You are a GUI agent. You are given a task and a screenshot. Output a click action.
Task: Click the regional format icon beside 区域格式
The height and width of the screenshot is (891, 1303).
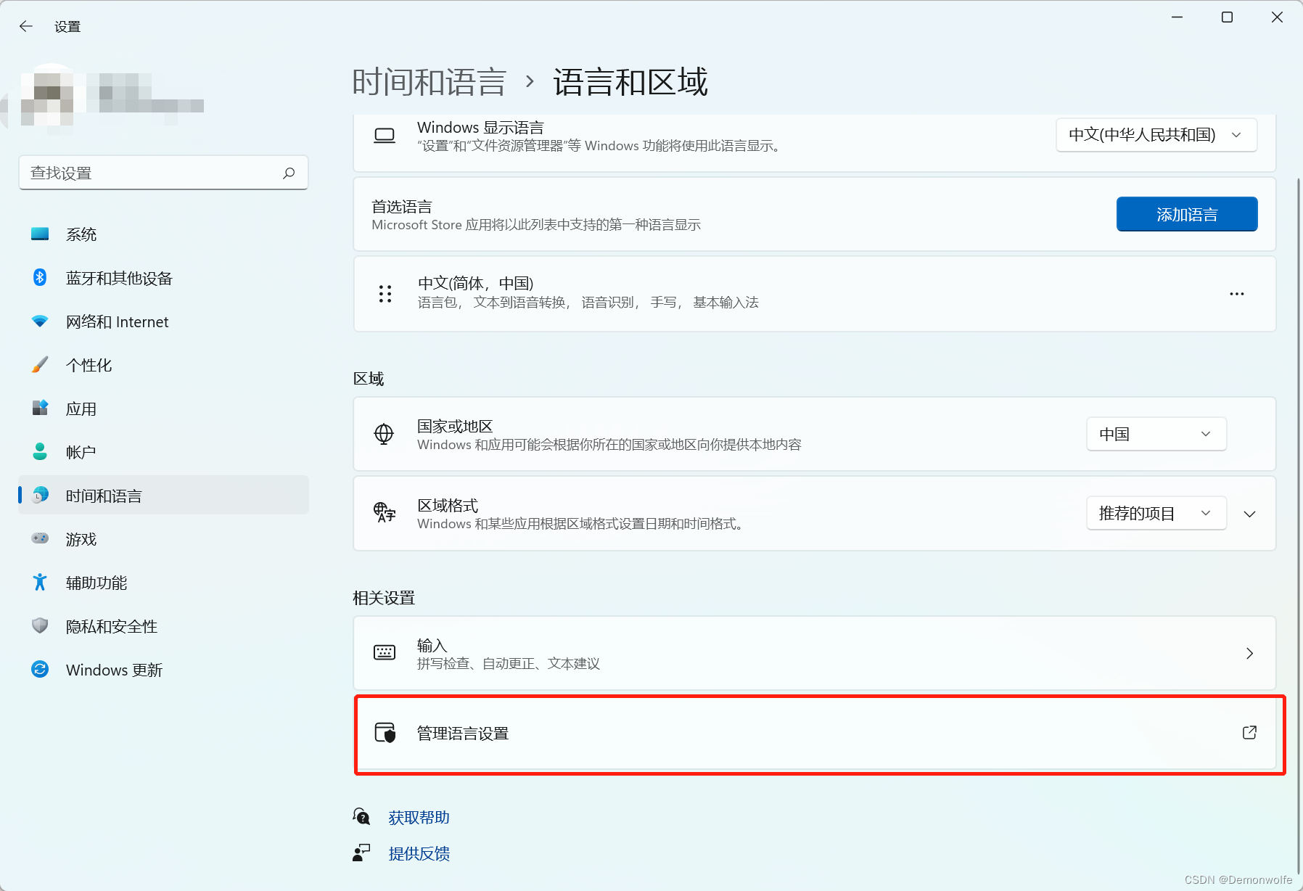[x=385, y=512]
